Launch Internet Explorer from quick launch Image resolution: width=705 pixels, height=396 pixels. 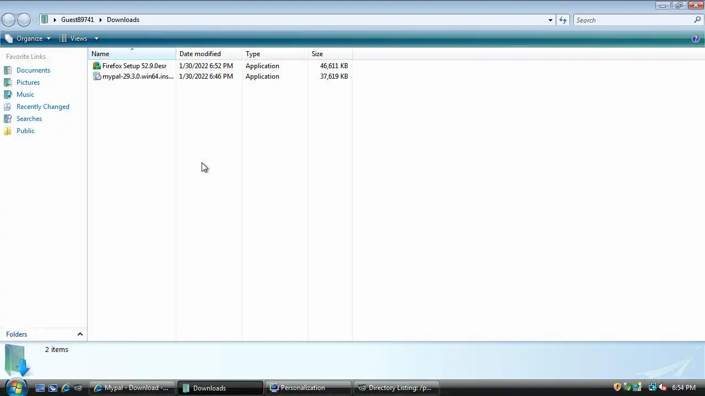point(66,388)
